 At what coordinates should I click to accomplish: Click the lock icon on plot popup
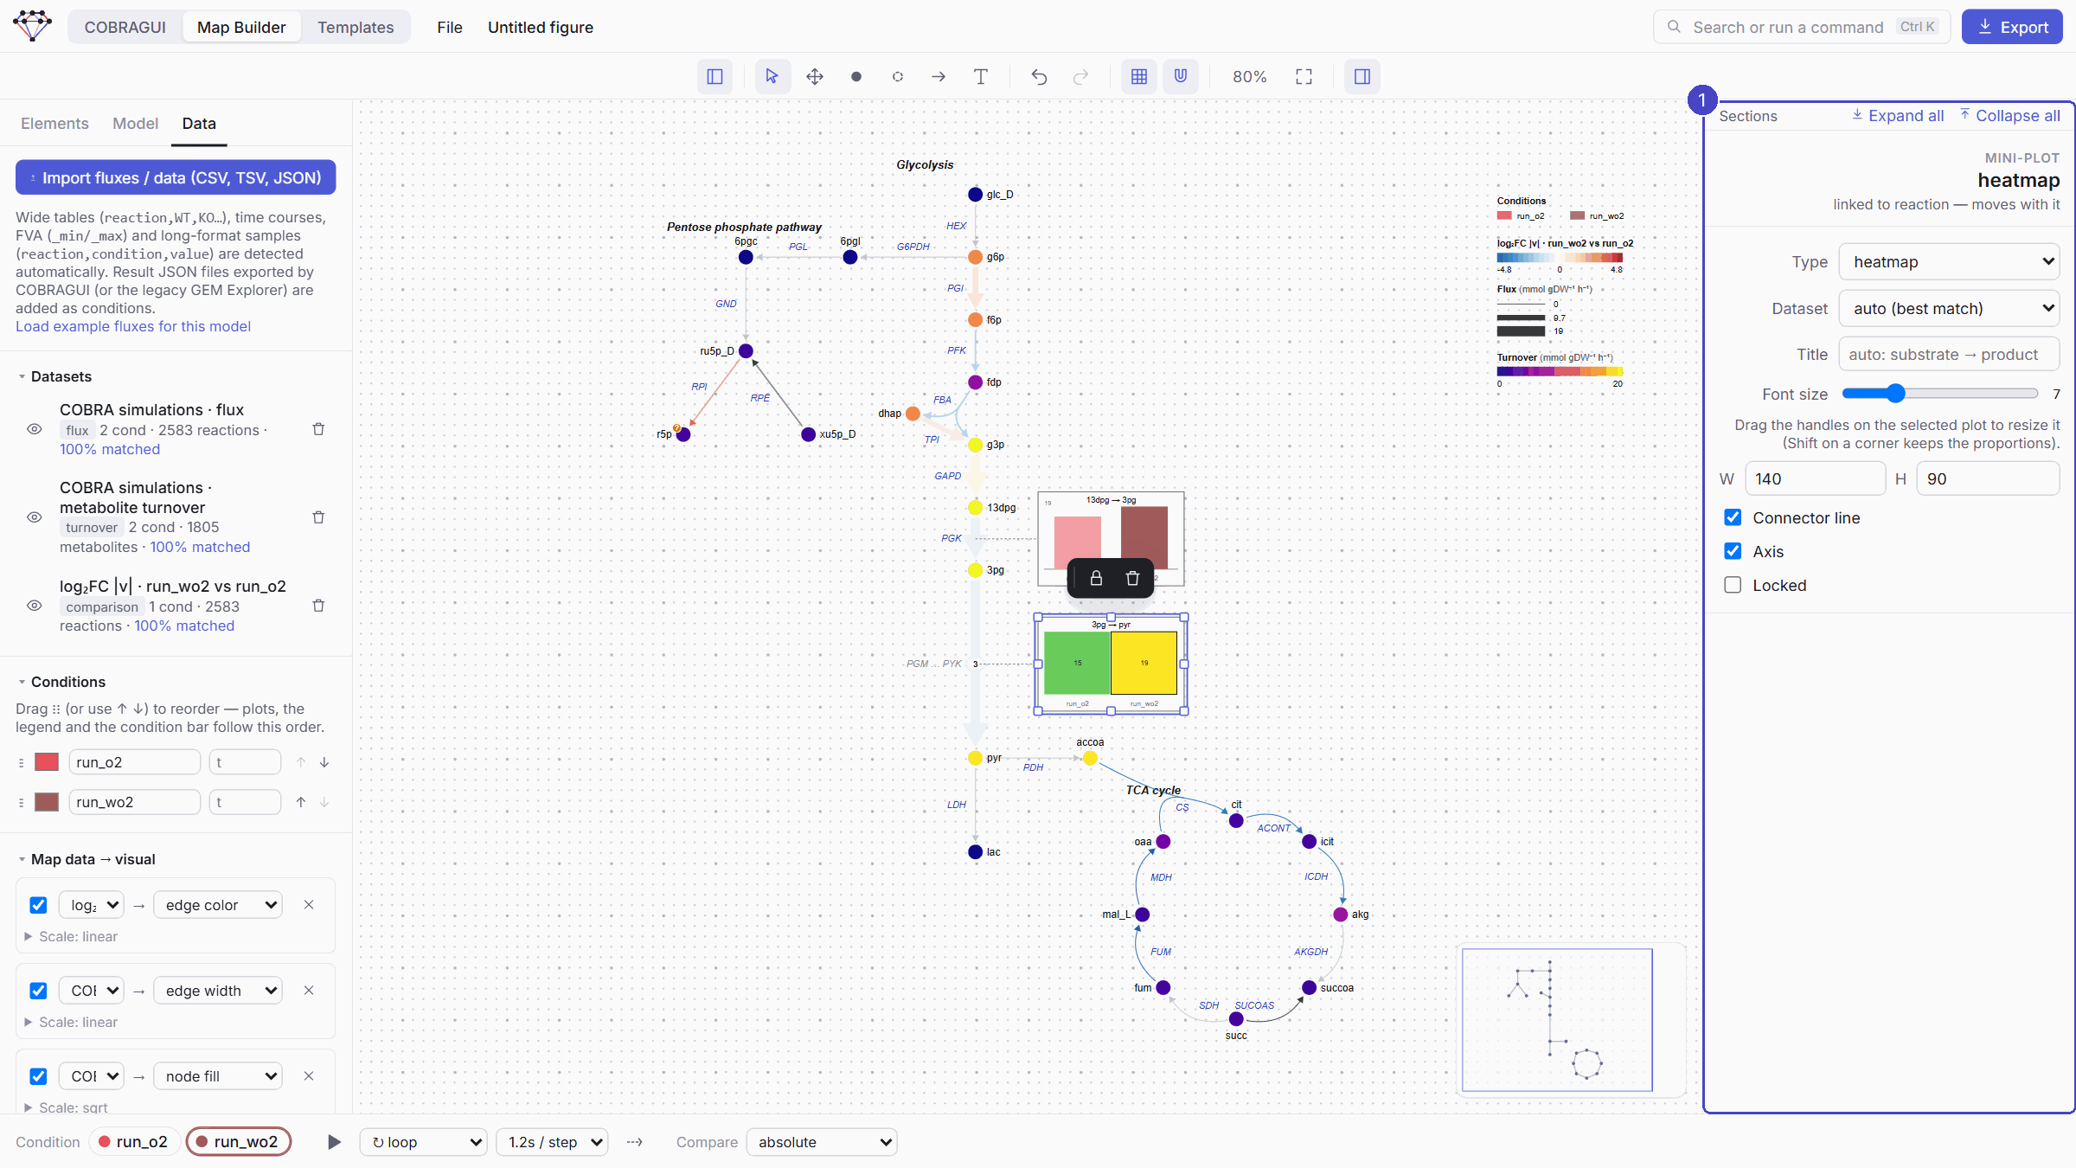pyautogui.click(x=1096, y=578)
